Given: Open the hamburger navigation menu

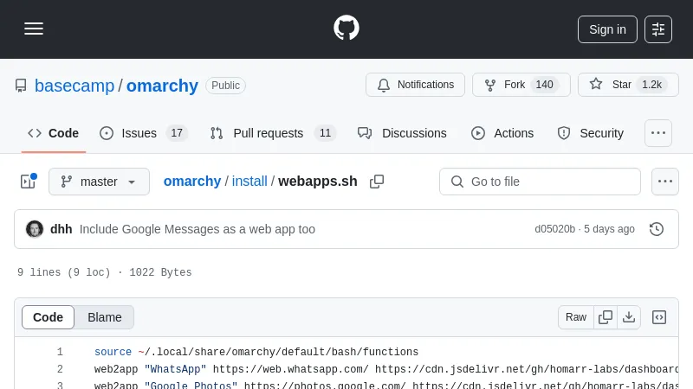Looking at the screenshot, I should point(34,29).
